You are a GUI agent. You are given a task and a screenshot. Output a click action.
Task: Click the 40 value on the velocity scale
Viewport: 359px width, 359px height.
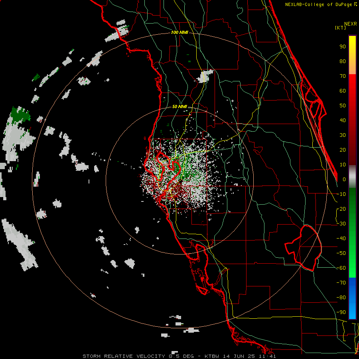coord(343,120)
